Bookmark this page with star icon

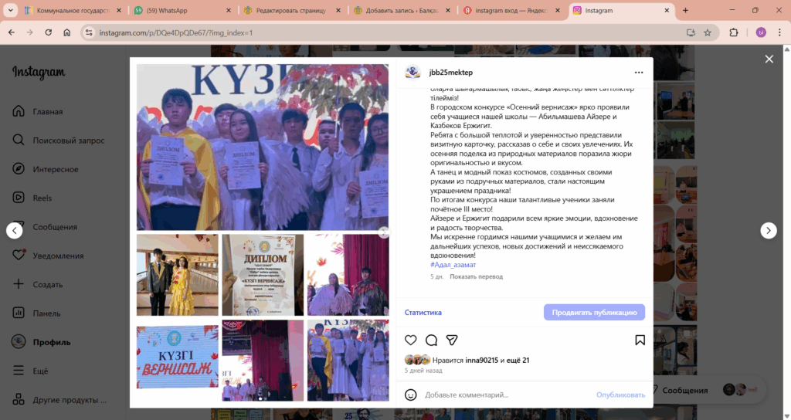tap(708, 32)
